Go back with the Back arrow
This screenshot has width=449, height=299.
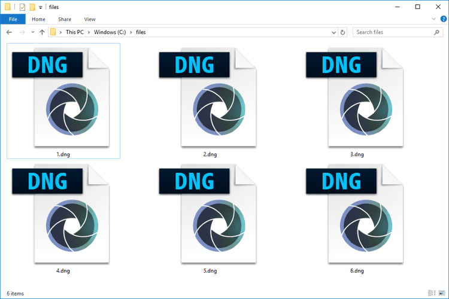(9, 32)
